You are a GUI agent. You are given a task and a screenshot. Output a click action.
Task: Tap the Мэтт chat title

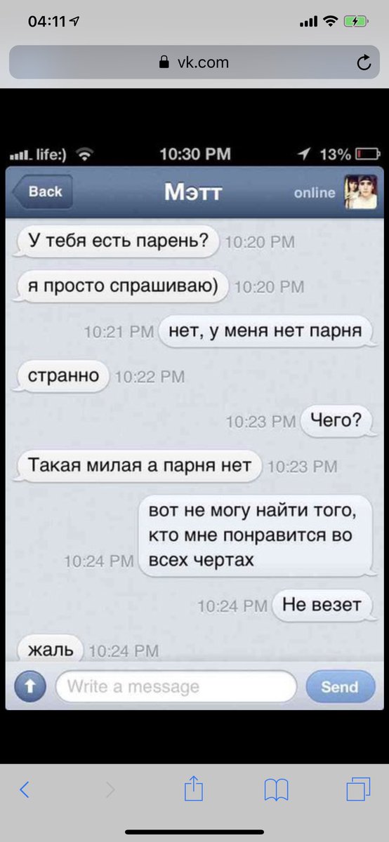tap(193, 192)
